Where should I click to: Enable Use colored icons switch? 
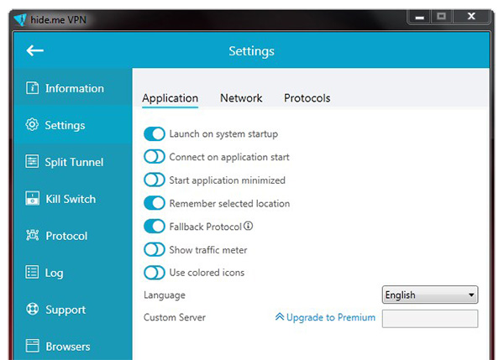point(155,273)
